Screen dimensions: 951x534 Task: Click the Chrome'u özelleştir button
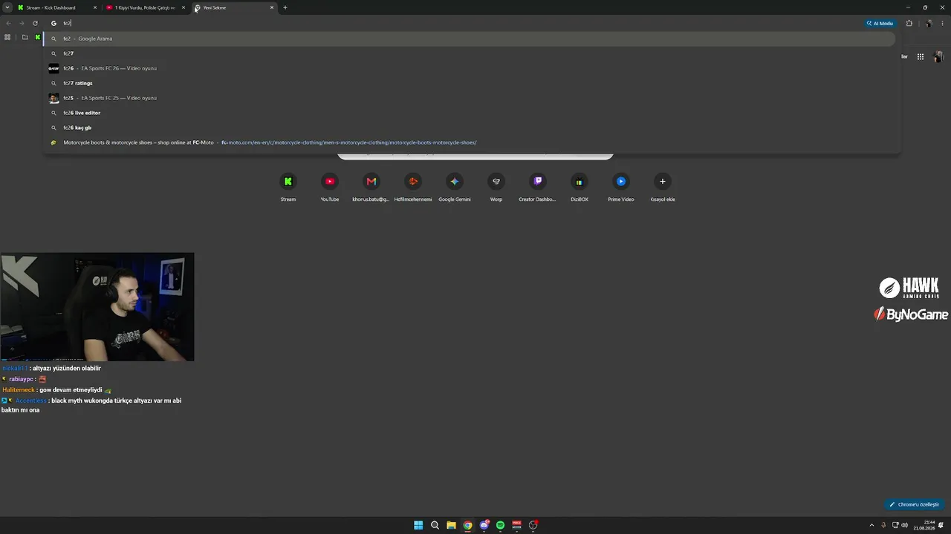(914, 504)
